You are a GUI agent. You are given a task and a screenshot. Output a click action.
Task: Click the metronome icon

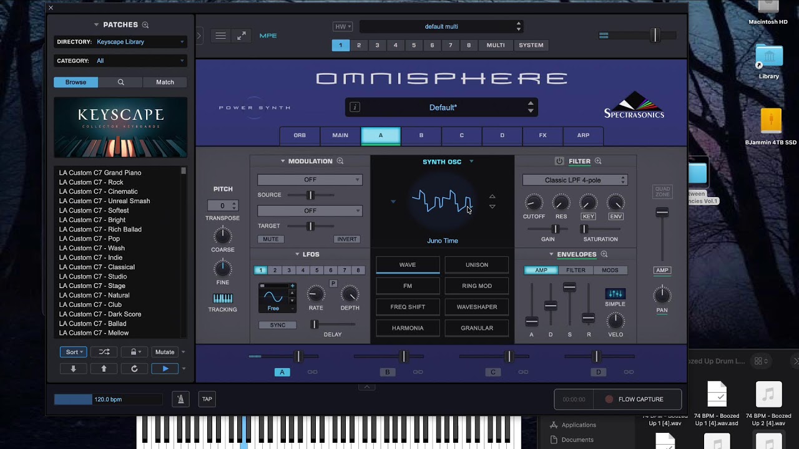coord(181,399)
